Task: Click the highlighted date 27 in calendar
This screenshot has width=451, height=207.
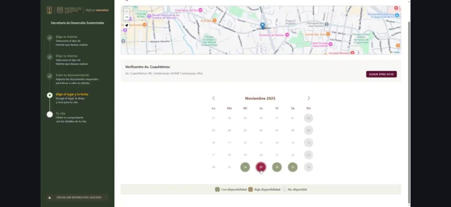Action: pos(261,167)
